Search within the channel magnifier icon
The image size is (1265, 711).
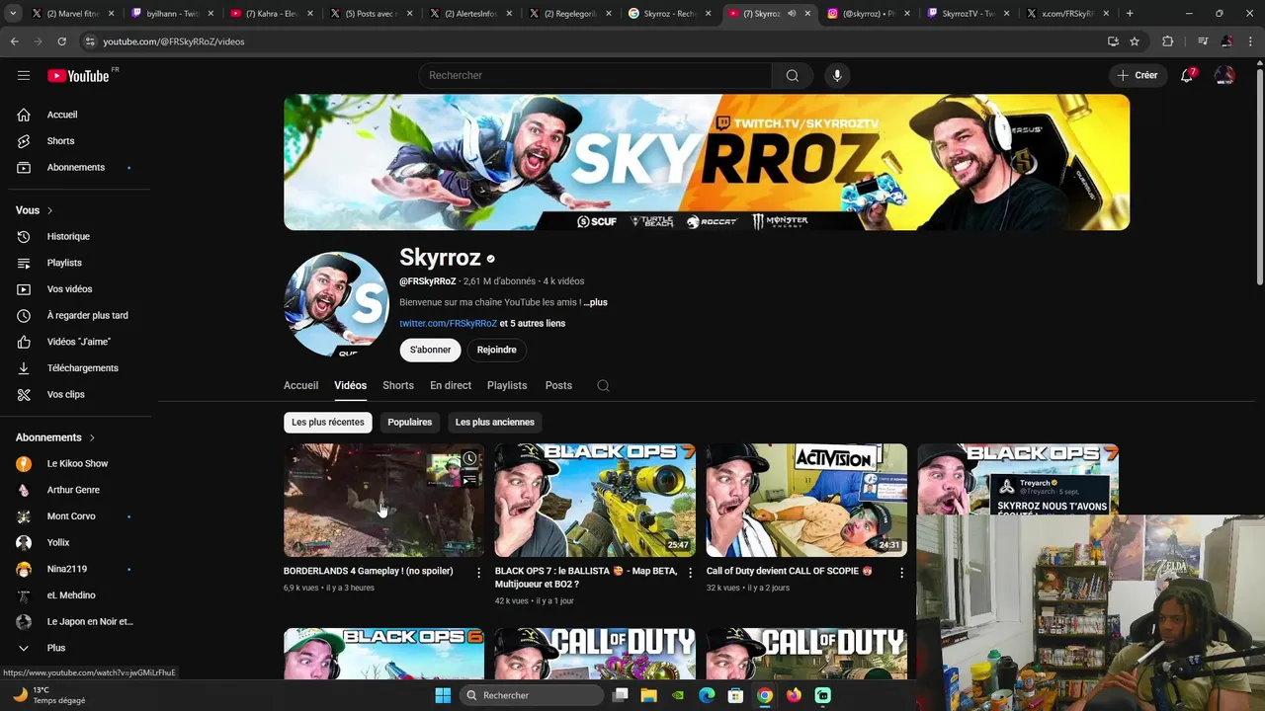click(603, 385)
